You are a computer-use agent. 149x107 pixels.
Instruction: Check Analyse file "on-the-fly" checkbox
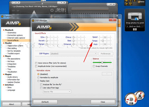41,85
